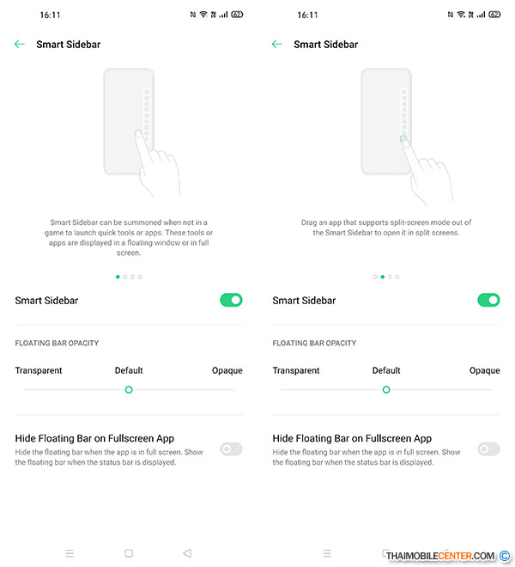Disable Smart Sidebar switch on right screen
The height and width of the screenshot is (567, 515).
pyautogui.click(x=488, y=300)
